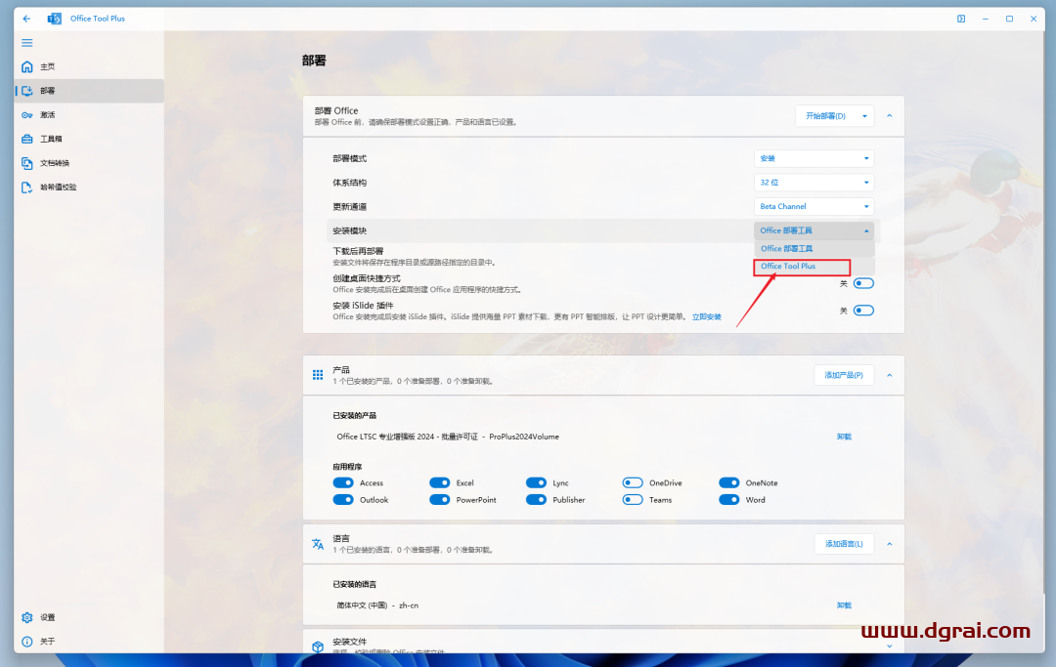Select the 下载后再部署 option label

click(358, 252)
